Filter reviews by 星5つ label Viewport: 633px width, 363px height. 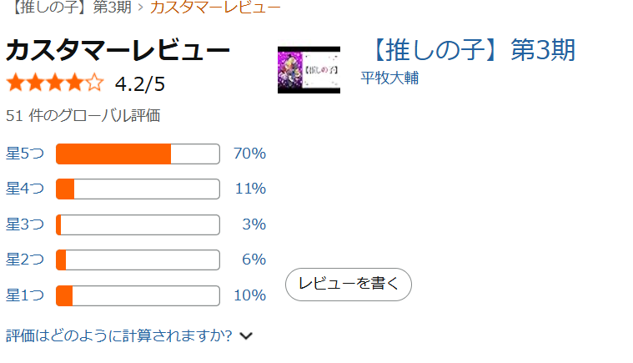(x=24, y=154)
